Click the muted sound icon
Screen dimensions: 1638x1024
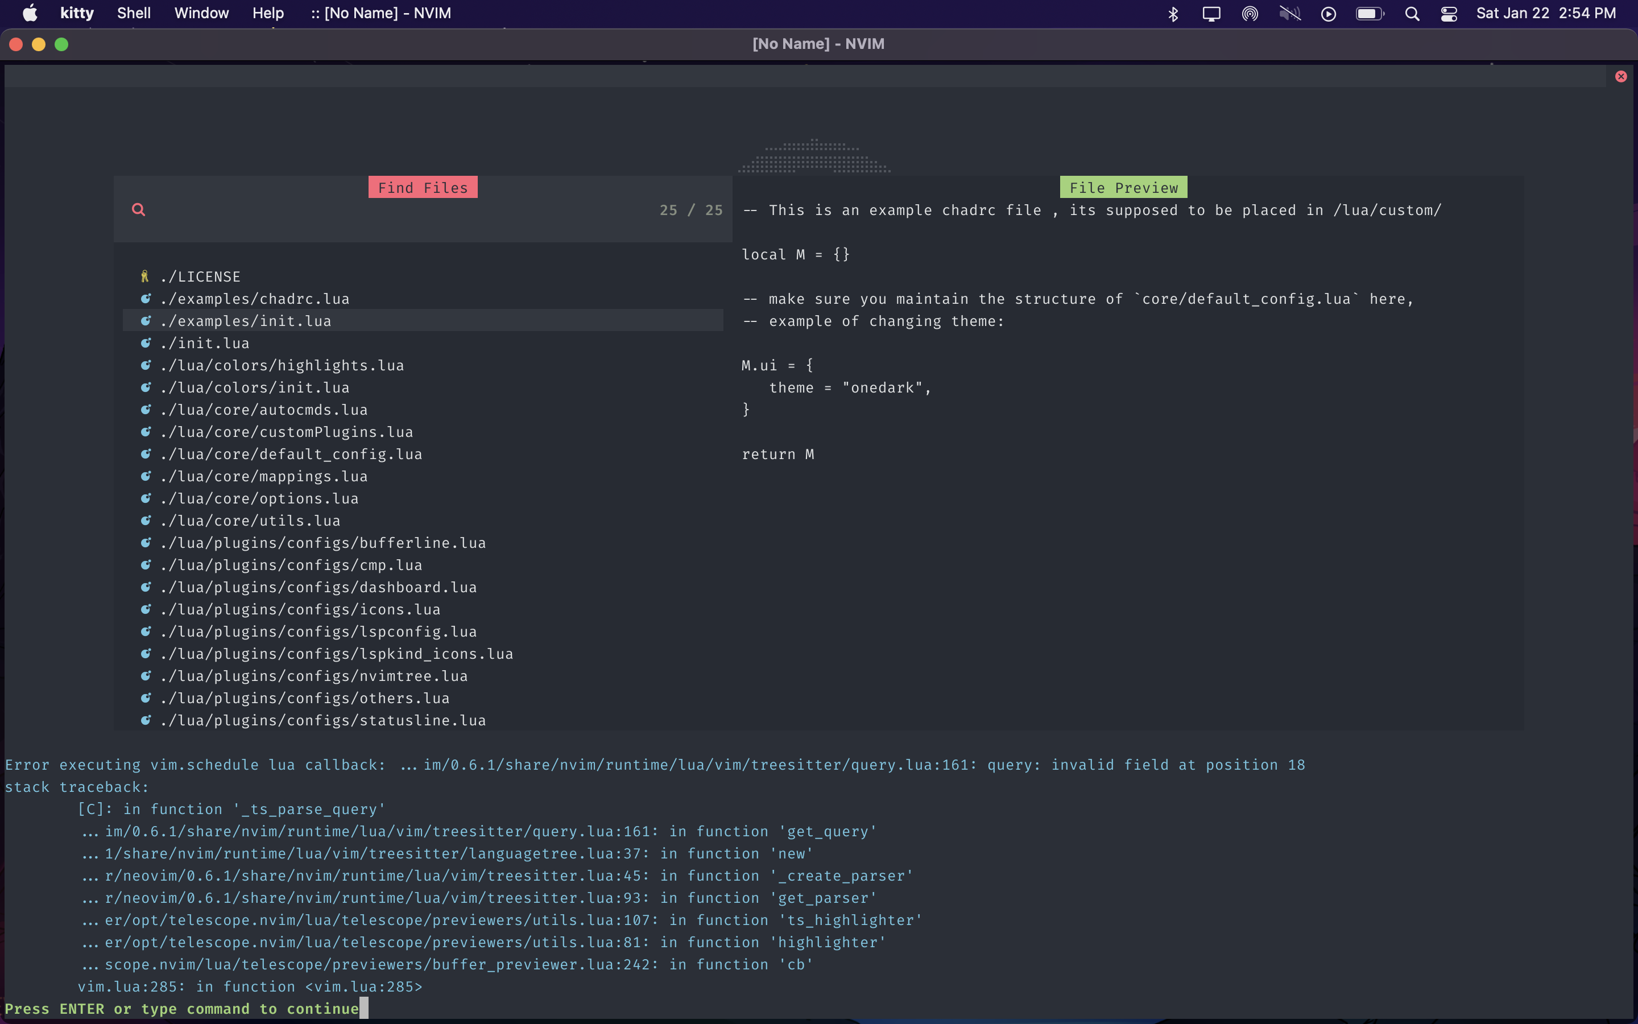pyautogui.click(x=1289, y=14)
